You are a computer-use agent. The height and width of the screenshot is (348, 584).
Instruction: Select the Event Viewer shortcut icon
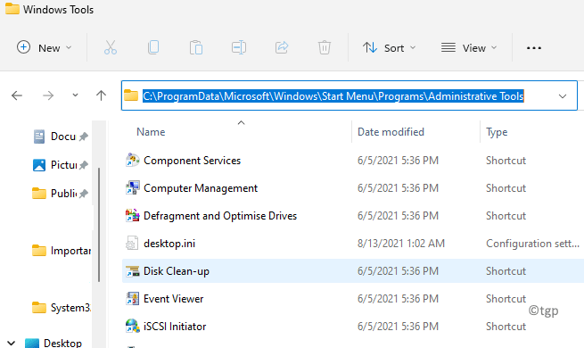click(132, 298)
